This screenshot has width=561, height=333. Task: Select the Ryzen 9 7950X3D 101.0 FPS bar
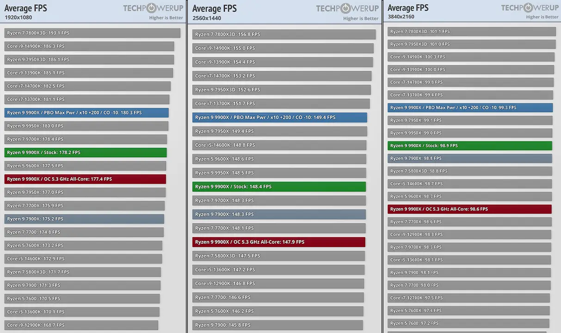pos(471,44)
